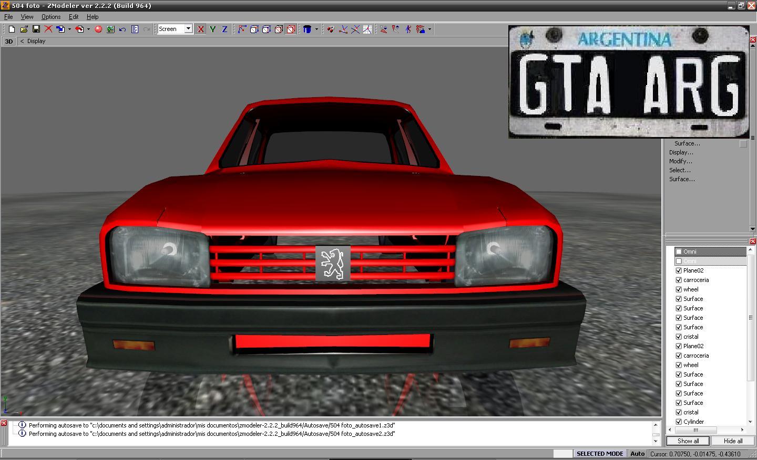The width and height of the screenshot is (757, 460).
Task: Untick cristal checkbox directly above Cylinder
Action: click(679, 412)
